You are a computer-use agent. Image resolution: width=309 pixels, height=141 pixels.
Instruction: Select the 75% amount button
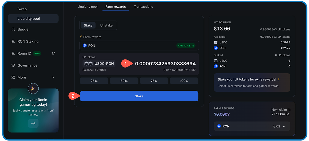(154, 81)
